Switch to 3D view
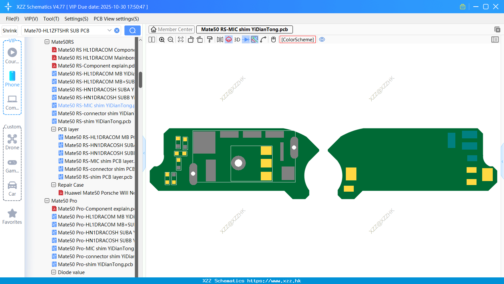 (237, 39)
